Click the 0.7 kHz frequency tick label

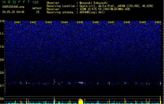tap(2, 86)
